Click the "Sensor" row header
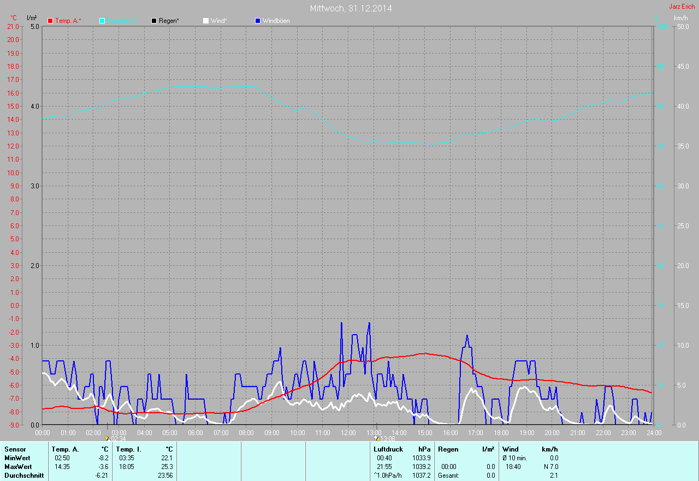The image size is (699, 481). pos(15,449)
